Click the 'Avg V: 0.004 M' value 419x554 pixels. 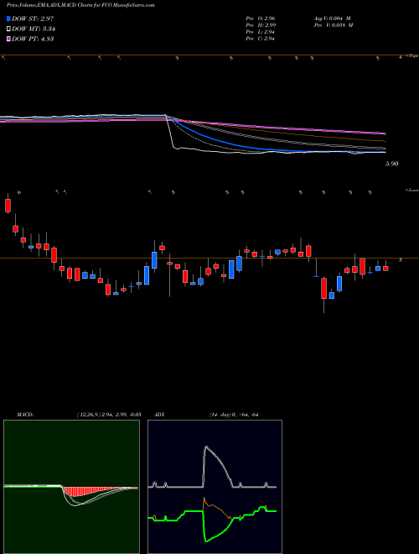click(x=332, y=18)
